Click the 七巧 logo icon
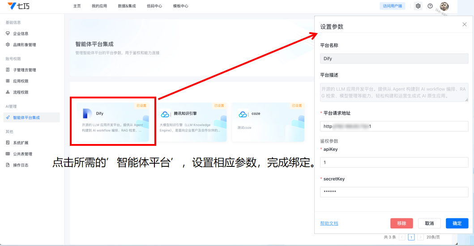 [12, 6]
